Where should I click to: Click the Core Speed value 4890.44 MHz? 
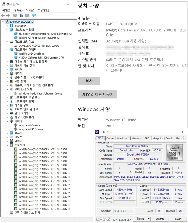click(125, 190)
